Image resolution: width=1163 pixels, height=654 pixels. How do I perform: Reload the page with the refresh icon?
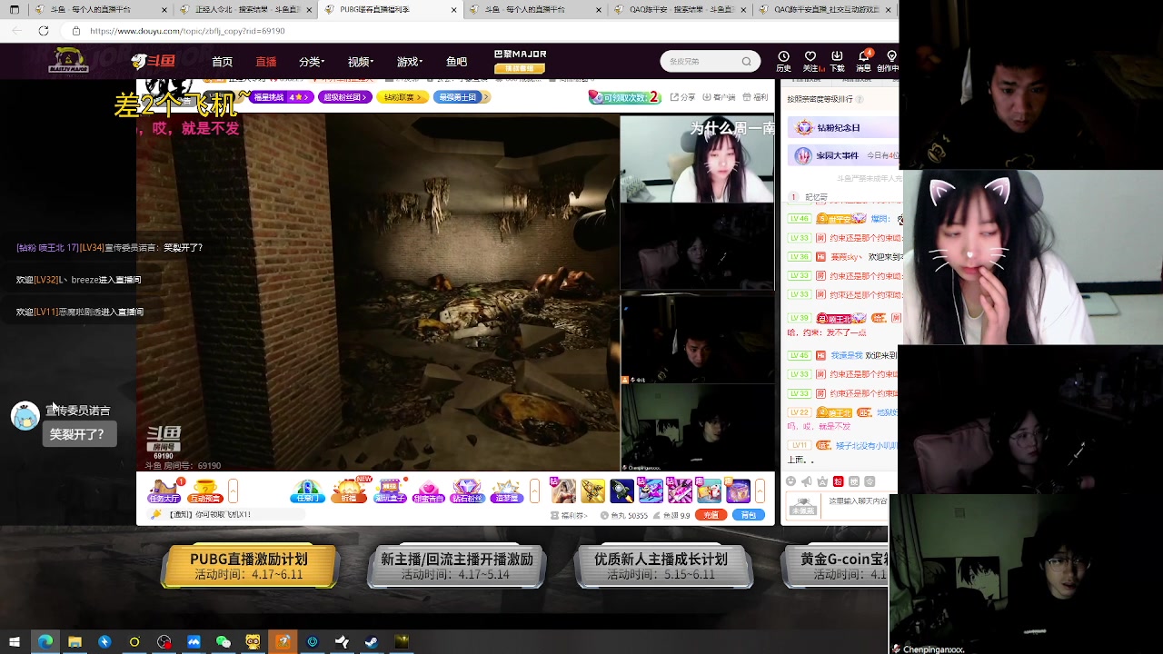tap(43, 31)
